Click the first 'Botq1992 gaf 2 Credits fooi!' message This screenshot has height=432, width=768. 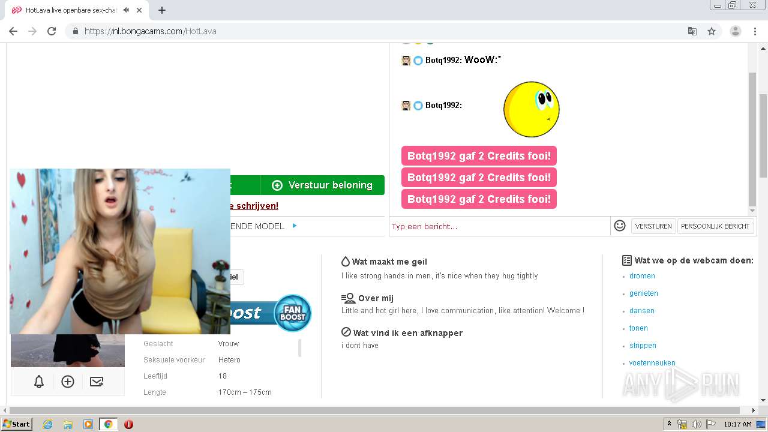pos(479,156)
